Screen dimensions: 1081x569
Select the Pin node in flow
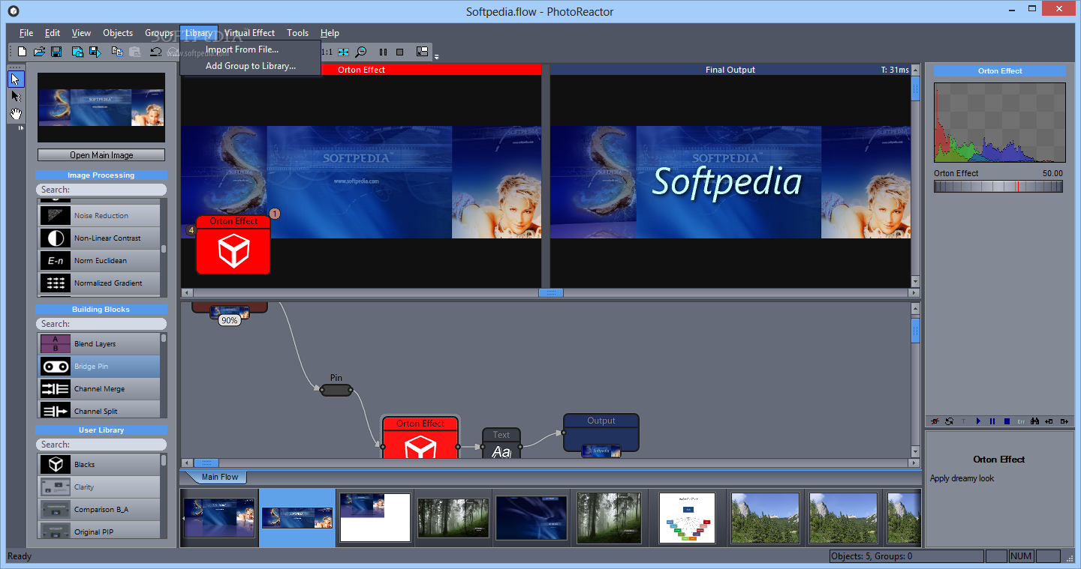pos(336,390)
